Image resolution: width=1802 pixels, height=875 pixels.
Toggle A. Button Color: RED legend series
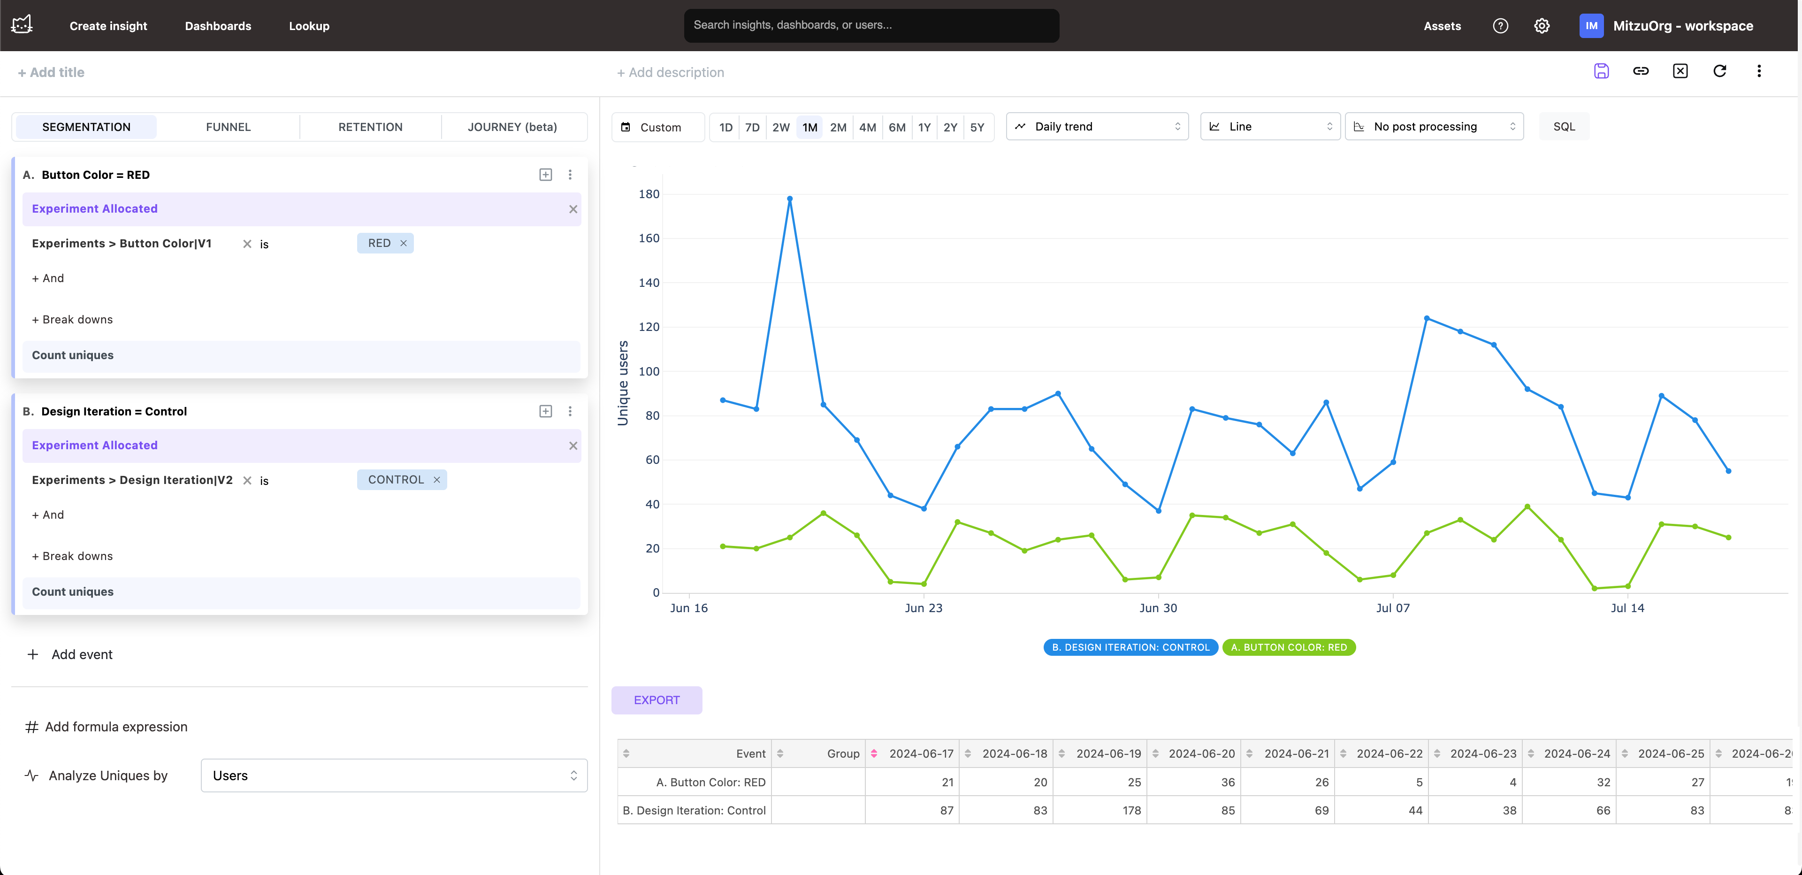point(1289,647)
